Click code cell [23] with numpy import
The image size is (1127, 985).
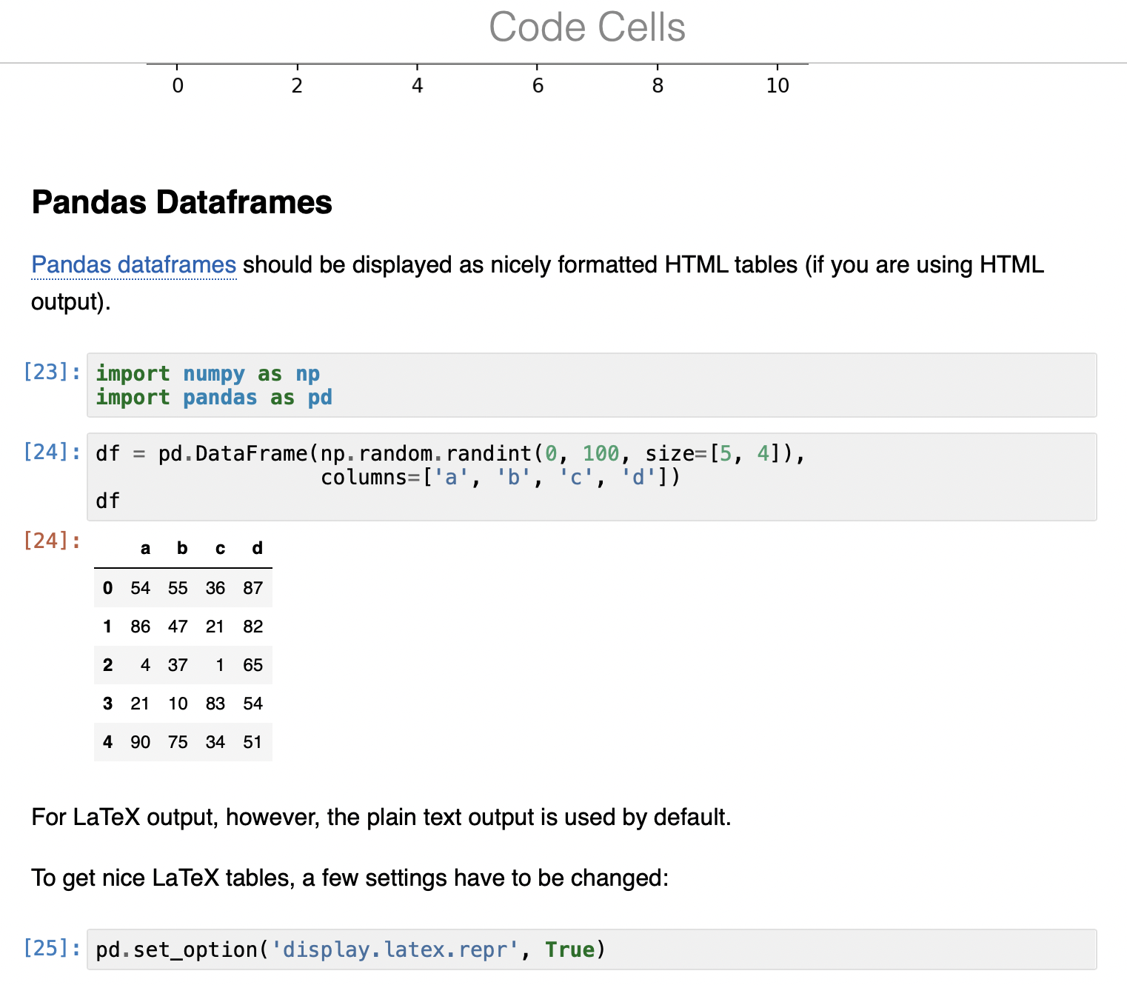(296, 385)
